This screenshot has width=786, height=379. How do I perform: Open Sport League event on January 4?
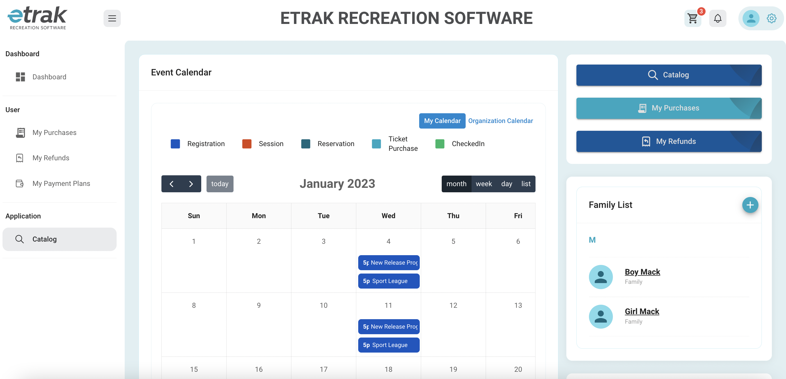389,281
